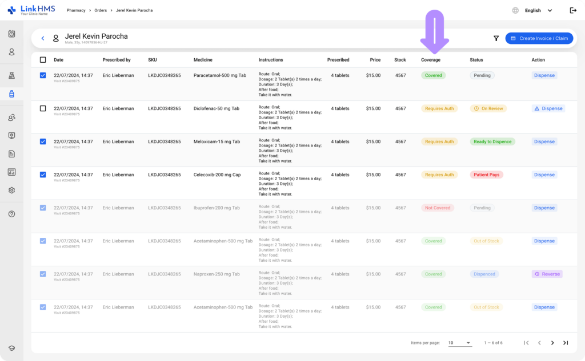Uncheck the Celecoxib-200 mg Cap row checkbox

point(43,175)
